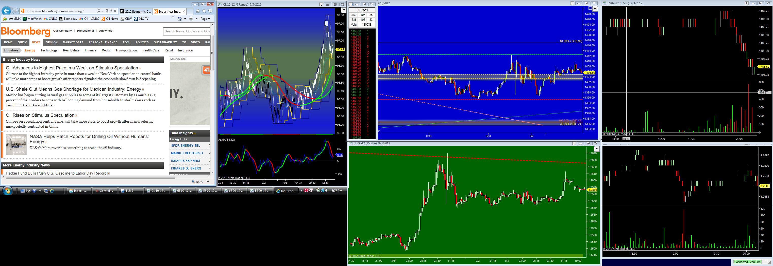773x266 pixels.
Task: Open the 6E 15 Min chart dropdown arrow
Action: (597, 149)
